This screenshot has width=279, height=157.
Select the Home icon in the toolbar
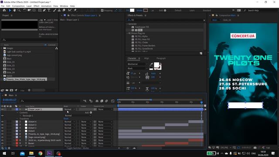[x=4, y=10]
